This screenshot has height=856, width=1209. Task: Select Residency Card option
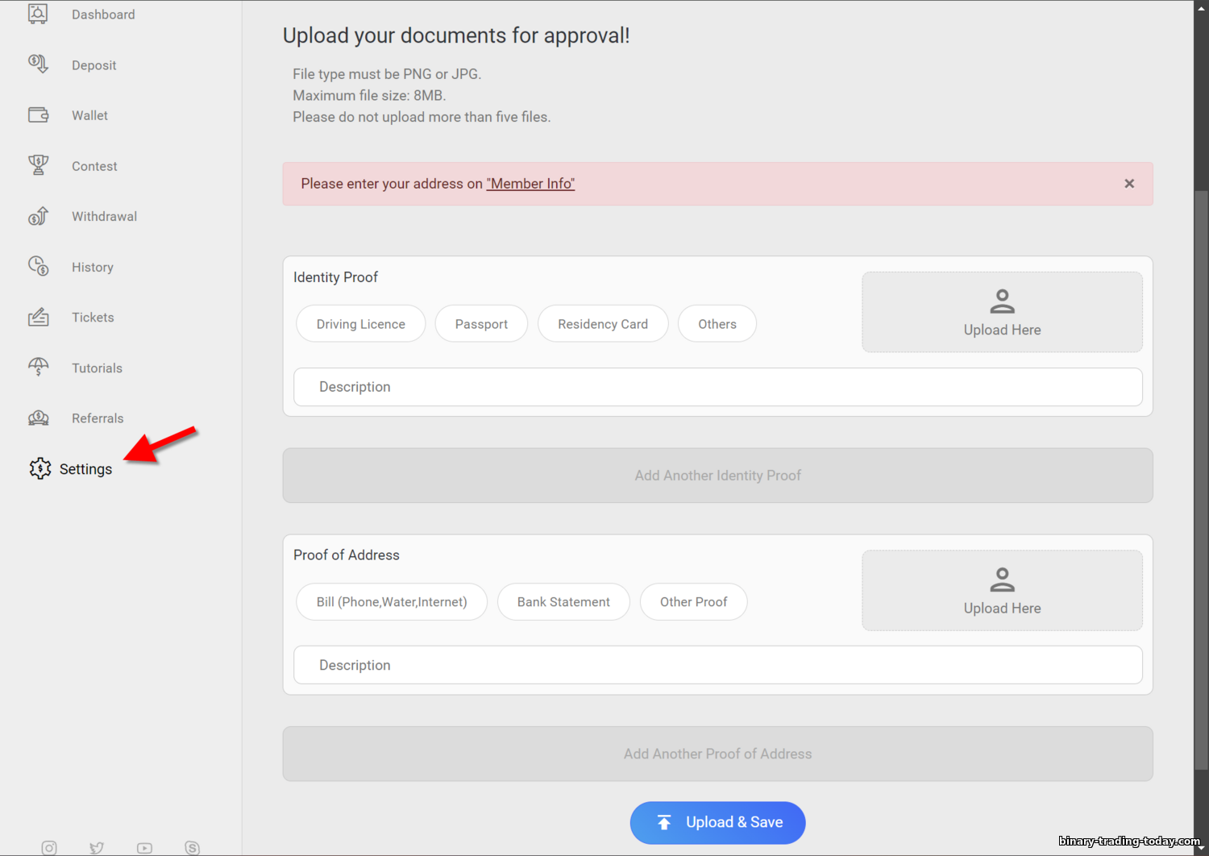tap(603, 323)
